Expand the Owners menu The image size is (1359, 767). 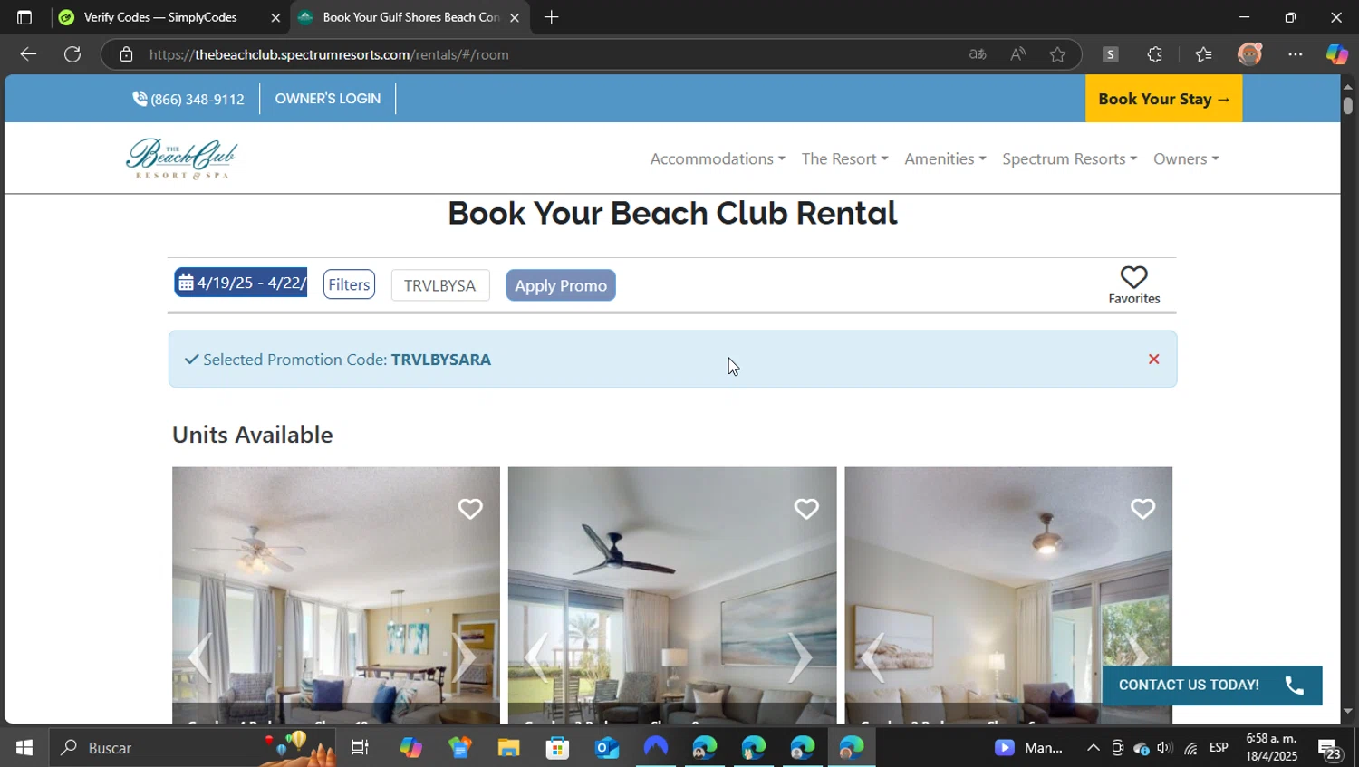(1186, 158)
